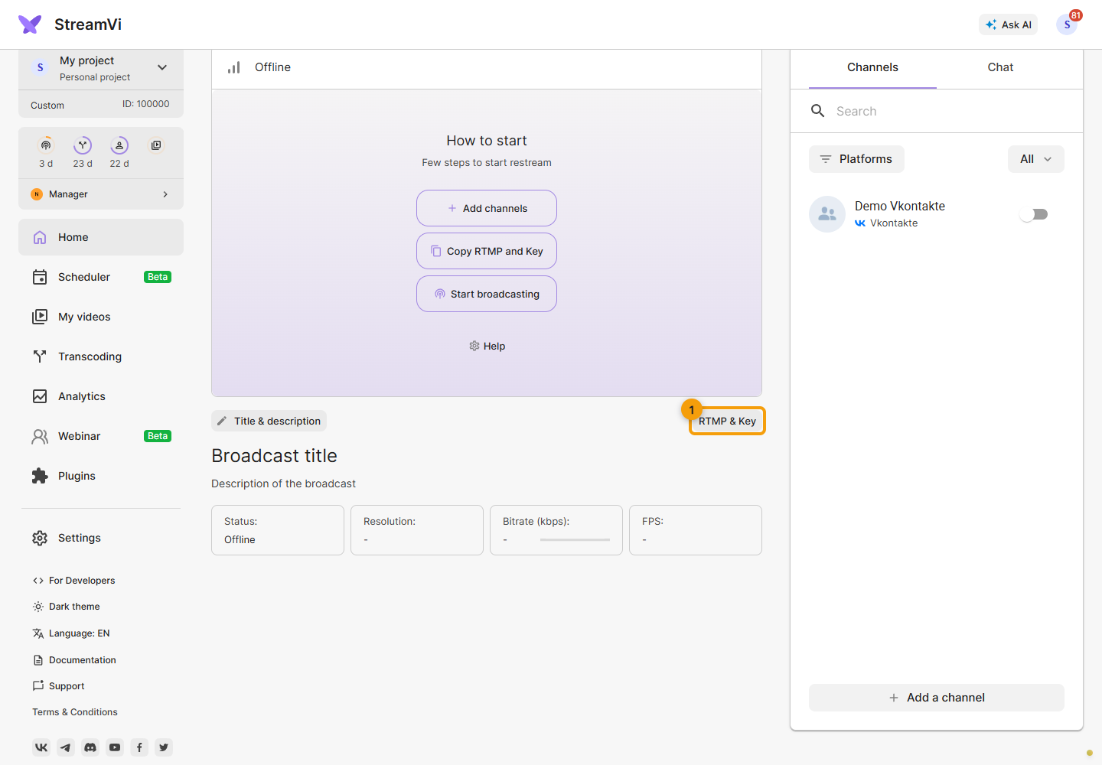Screen dimensions: 1102x765
Task: Change Language: EN setting
Action: tap(71, 633)
